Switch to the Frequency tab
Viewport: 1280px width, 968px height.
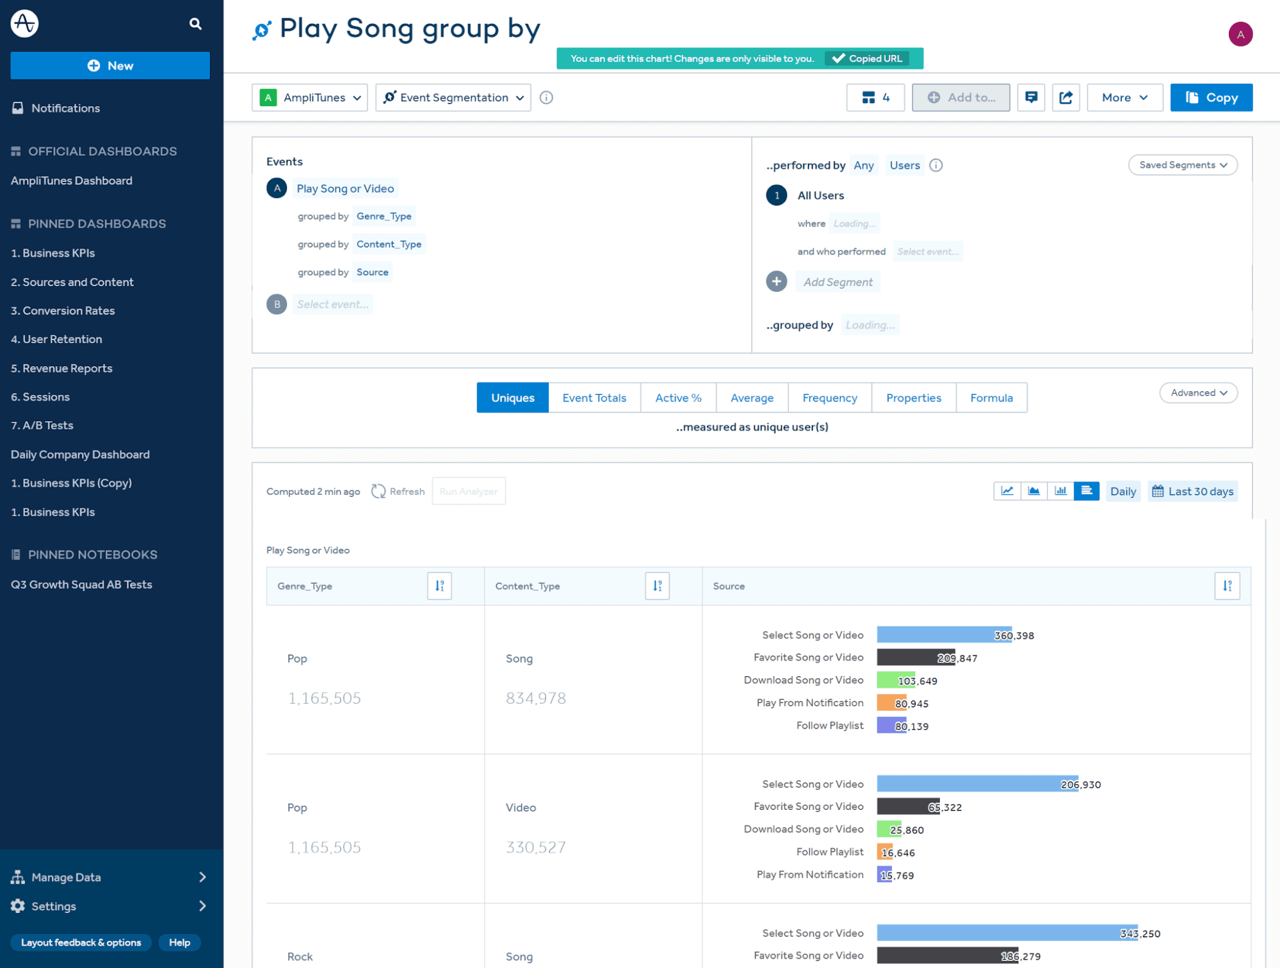pyautogui.click(x=829, y=398)
